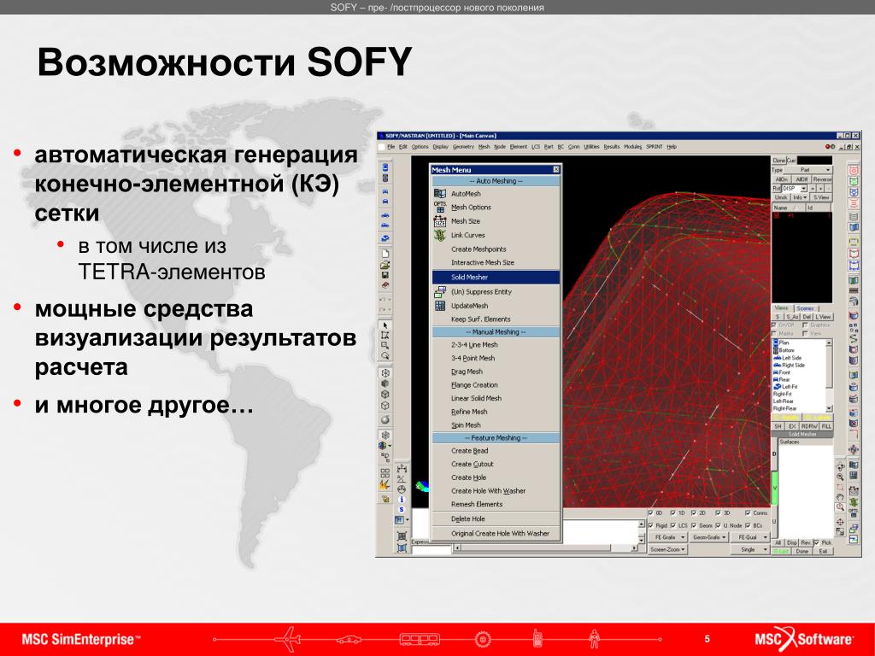Click the UpdateMesh icon

[440, 305]
